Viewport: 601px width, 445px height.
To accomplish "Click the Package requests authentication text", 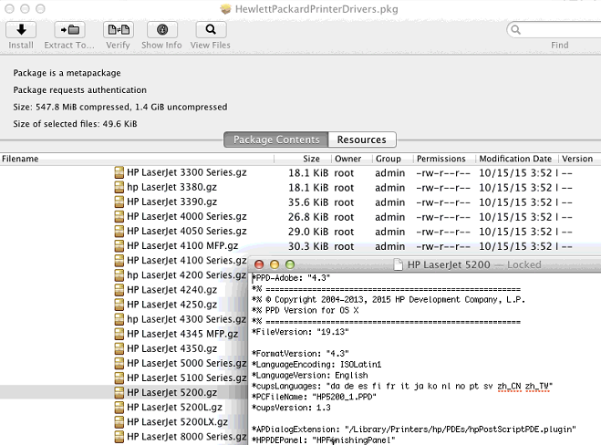I will click(x=79, y=89).
